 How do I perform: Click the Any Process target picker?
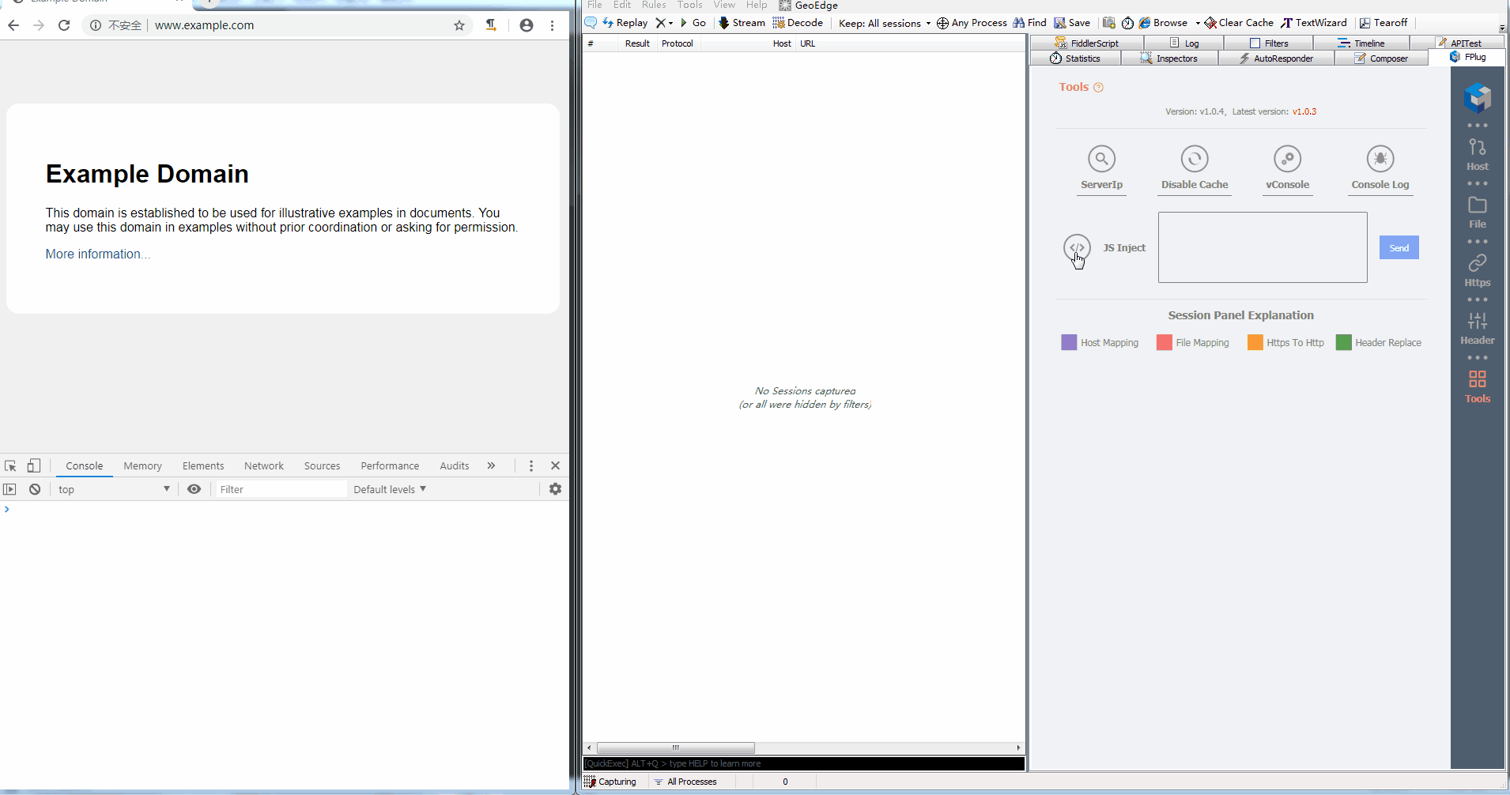point(972,23)
